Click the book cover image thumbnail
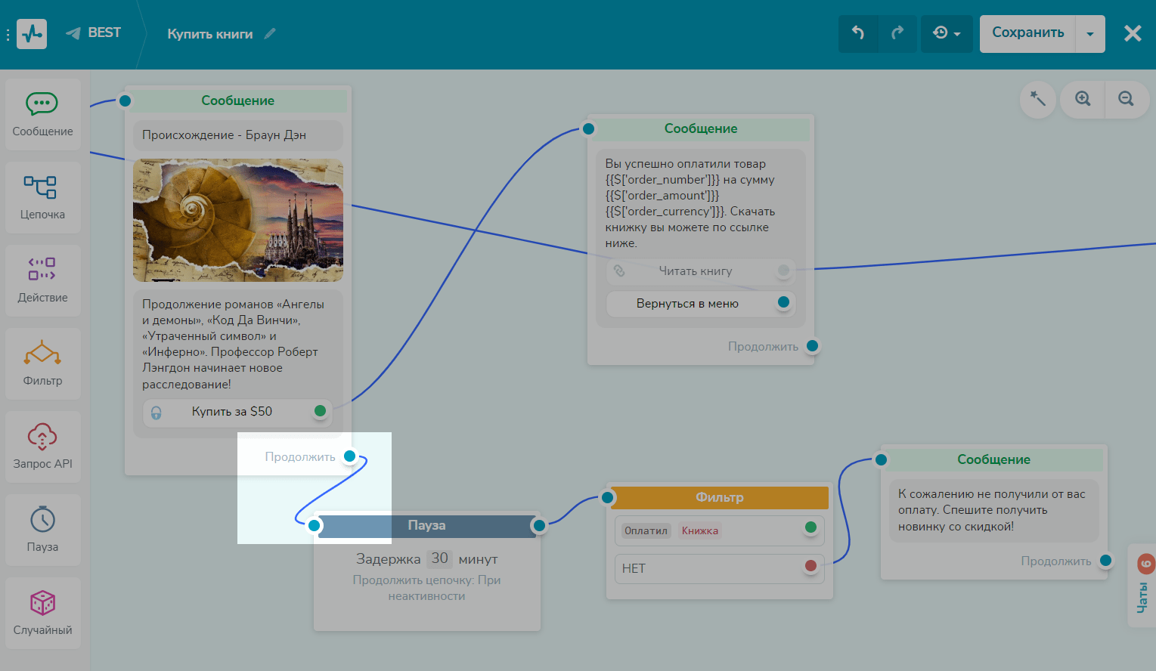The image size is (1156, 671). (238, 220)
